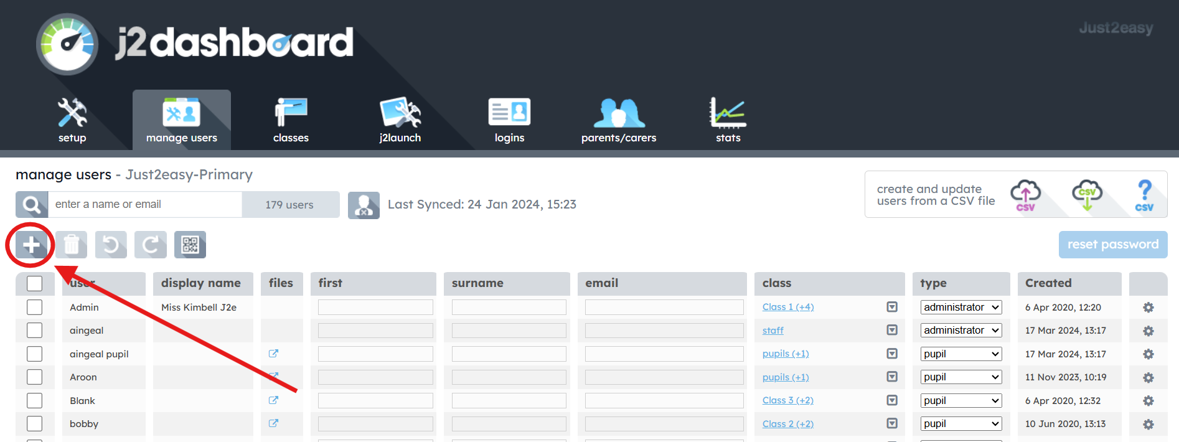Click the sync users icon
The image size is (1179, 442).
pyautogui.click(x=364, y=205)
